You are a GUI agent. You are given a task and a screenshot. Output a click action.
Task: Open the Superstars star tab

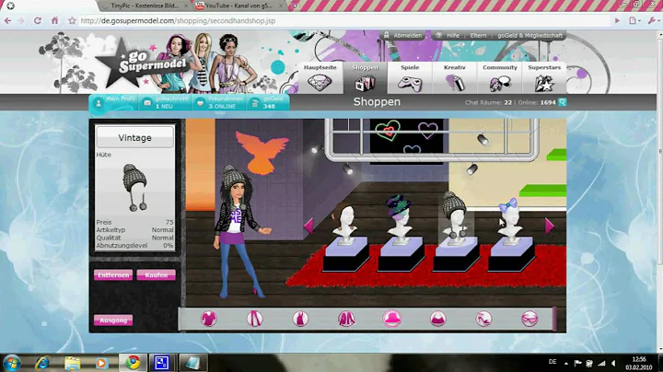pos(544,77)
